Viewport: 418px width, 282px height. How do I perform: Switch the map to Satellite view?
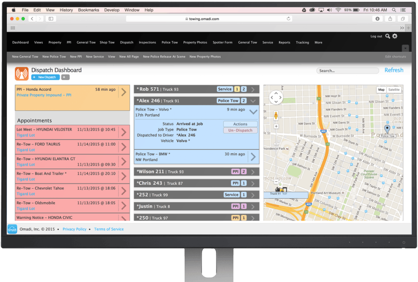(394, 90)
